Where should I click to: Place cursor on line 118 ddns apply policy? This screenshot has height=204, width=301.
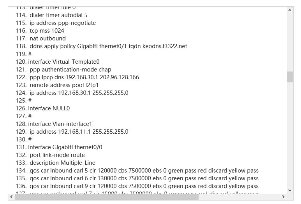[x=108, y=46]
